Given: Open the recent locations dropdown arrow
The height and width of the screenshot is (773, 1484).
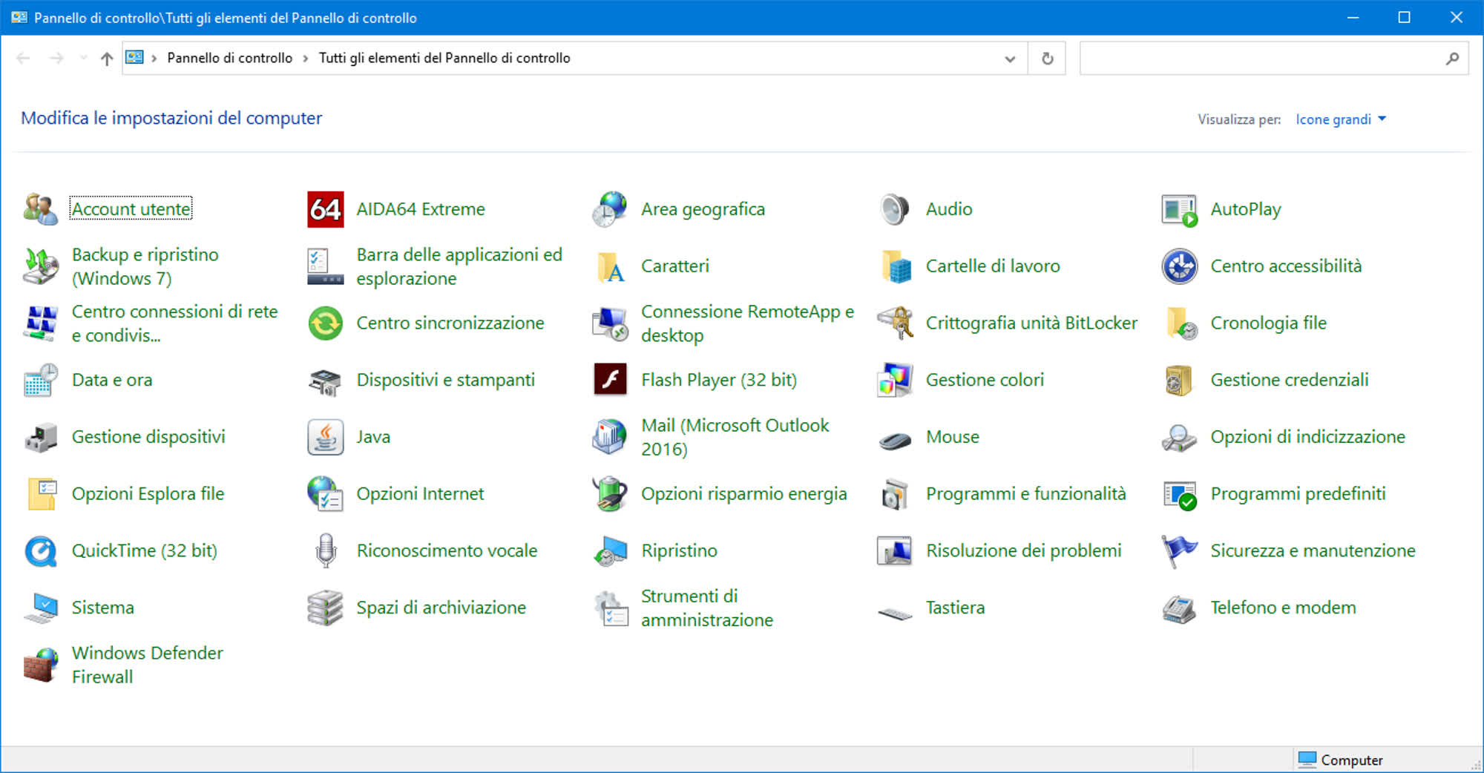Looking at the screenshot, I should click(x=83, y=58).
